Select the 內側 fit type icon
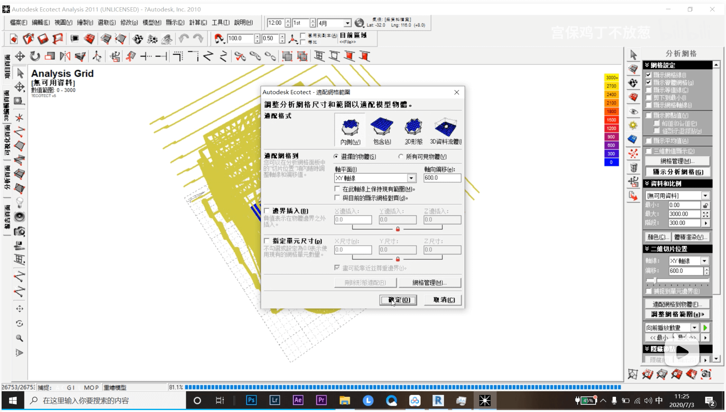Image resolution: width=726 pixels, height=412 pixels. pyautogui.click(x=350, y=128)
